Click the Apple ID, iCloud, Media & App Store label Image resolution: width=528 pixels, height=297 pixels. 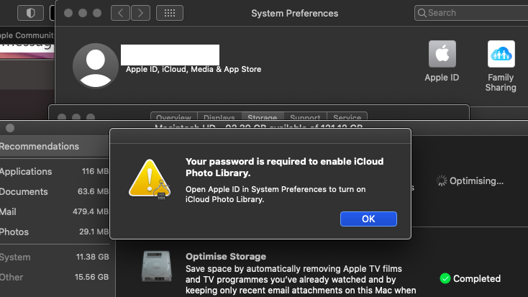click(x=194, y=69)
